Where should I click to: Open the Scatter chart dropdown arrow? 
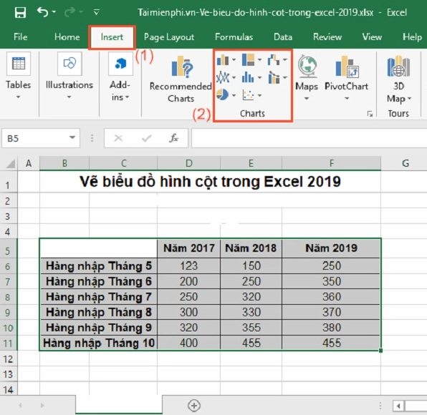pyautogui.click(x=259, y=95)
